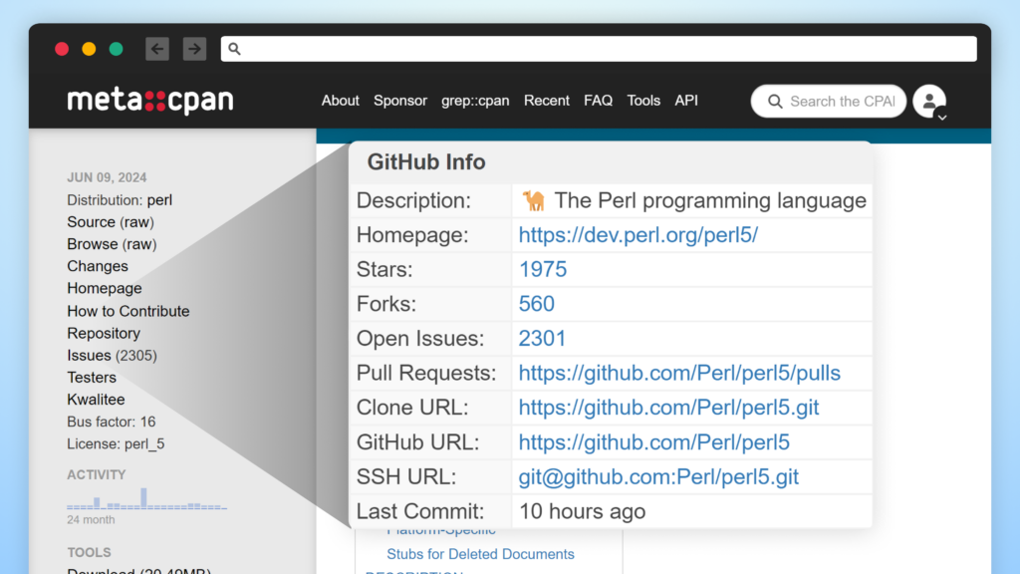
Task: Open How to Contribute link
Action: coord(128,311)
